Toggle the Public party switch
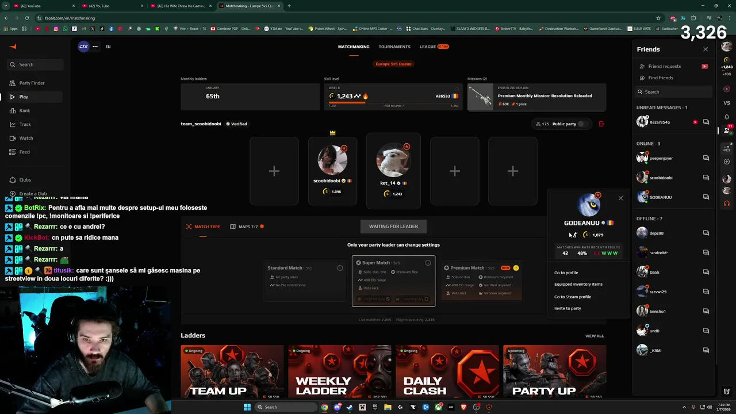This screenshot has height=414, width=736. pos(582,124)
